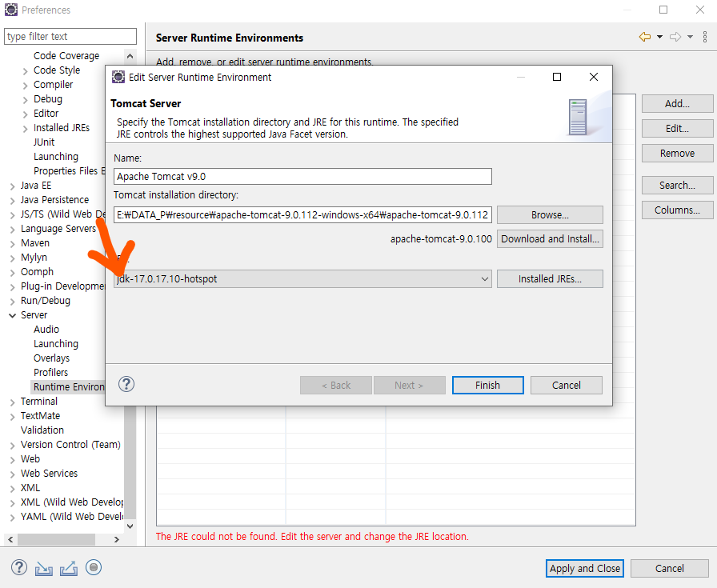
Task: Expand the Run/Debug category
Action: click(12, 302)
